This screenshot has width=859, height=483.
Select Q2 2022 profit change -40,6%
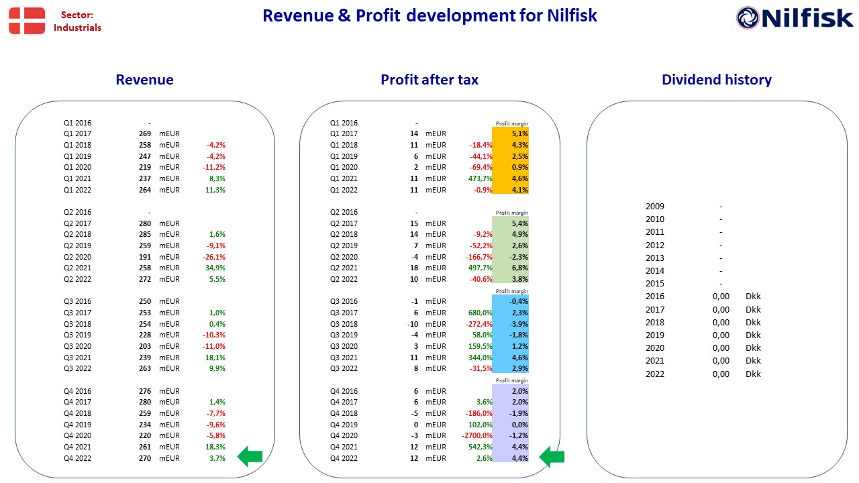tap(481, 279)
